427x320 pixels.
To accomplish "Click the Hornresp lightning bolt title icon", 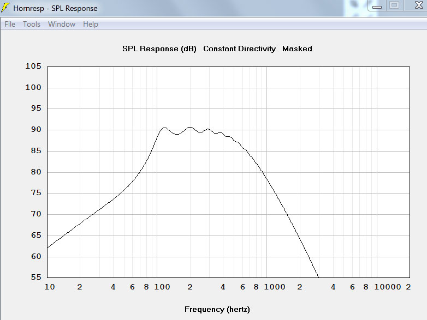I will point(5,8).
